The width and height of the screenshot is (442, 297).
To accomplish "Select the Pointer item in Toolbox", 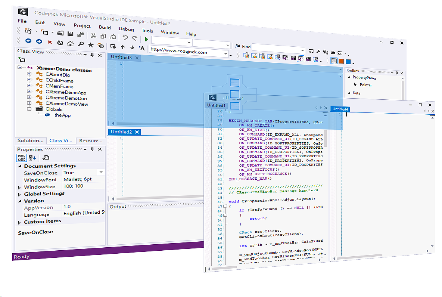I will click(x=365, y=85).
